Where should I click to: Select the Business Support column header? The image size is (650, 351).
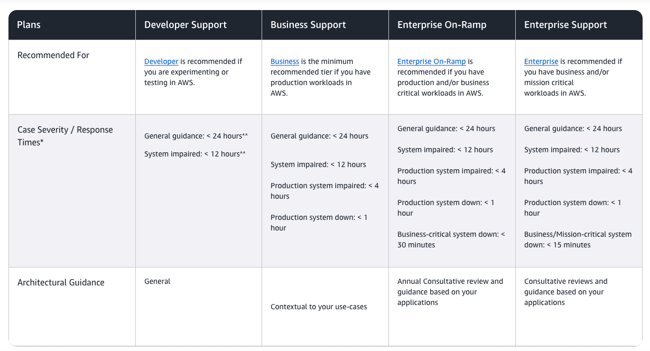[x=308, y=25]
